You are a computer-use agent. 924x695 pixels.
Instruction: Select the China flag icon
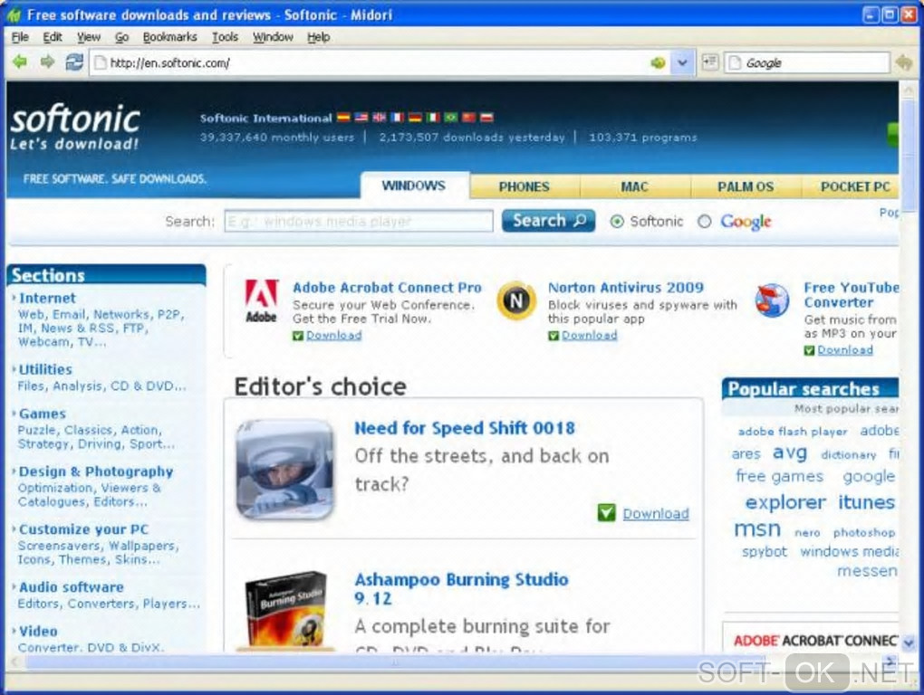[x=469, y=118]
